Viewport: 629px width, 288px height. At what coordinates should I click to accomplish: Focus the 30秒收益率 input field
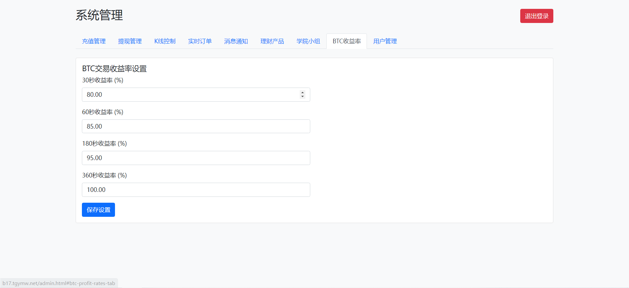point(190,95)
